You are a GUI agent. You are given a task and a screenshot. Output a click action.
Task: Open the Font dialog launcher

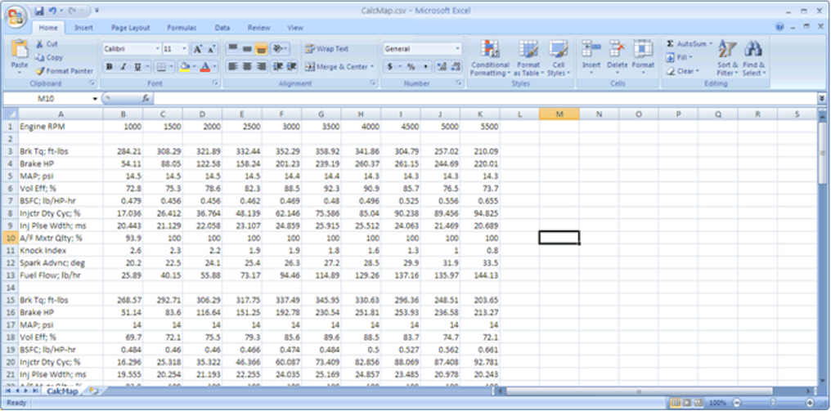(216, 83)
